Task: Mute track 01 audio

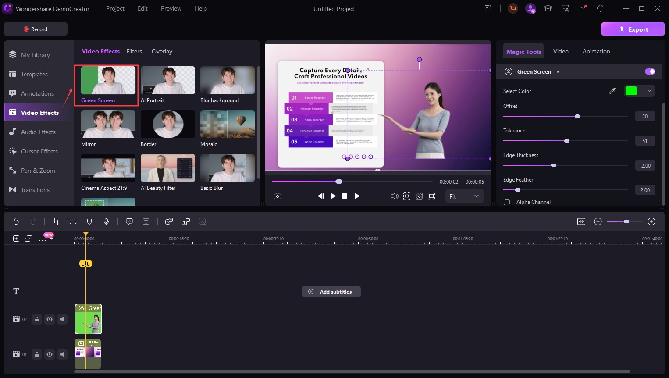Action: pyautogui.click(x=62, y=354)
